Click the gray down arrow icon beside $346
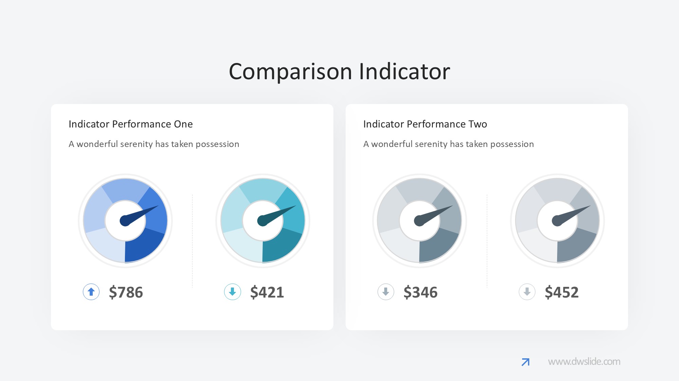Screen dimensions: 679x381 386,292
